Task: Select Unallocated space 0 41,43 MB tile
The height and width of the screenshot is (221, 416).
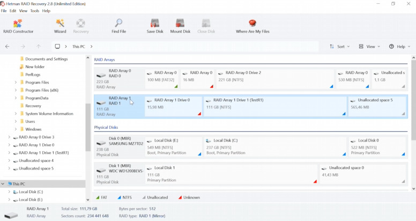Action: click(363, 174)
